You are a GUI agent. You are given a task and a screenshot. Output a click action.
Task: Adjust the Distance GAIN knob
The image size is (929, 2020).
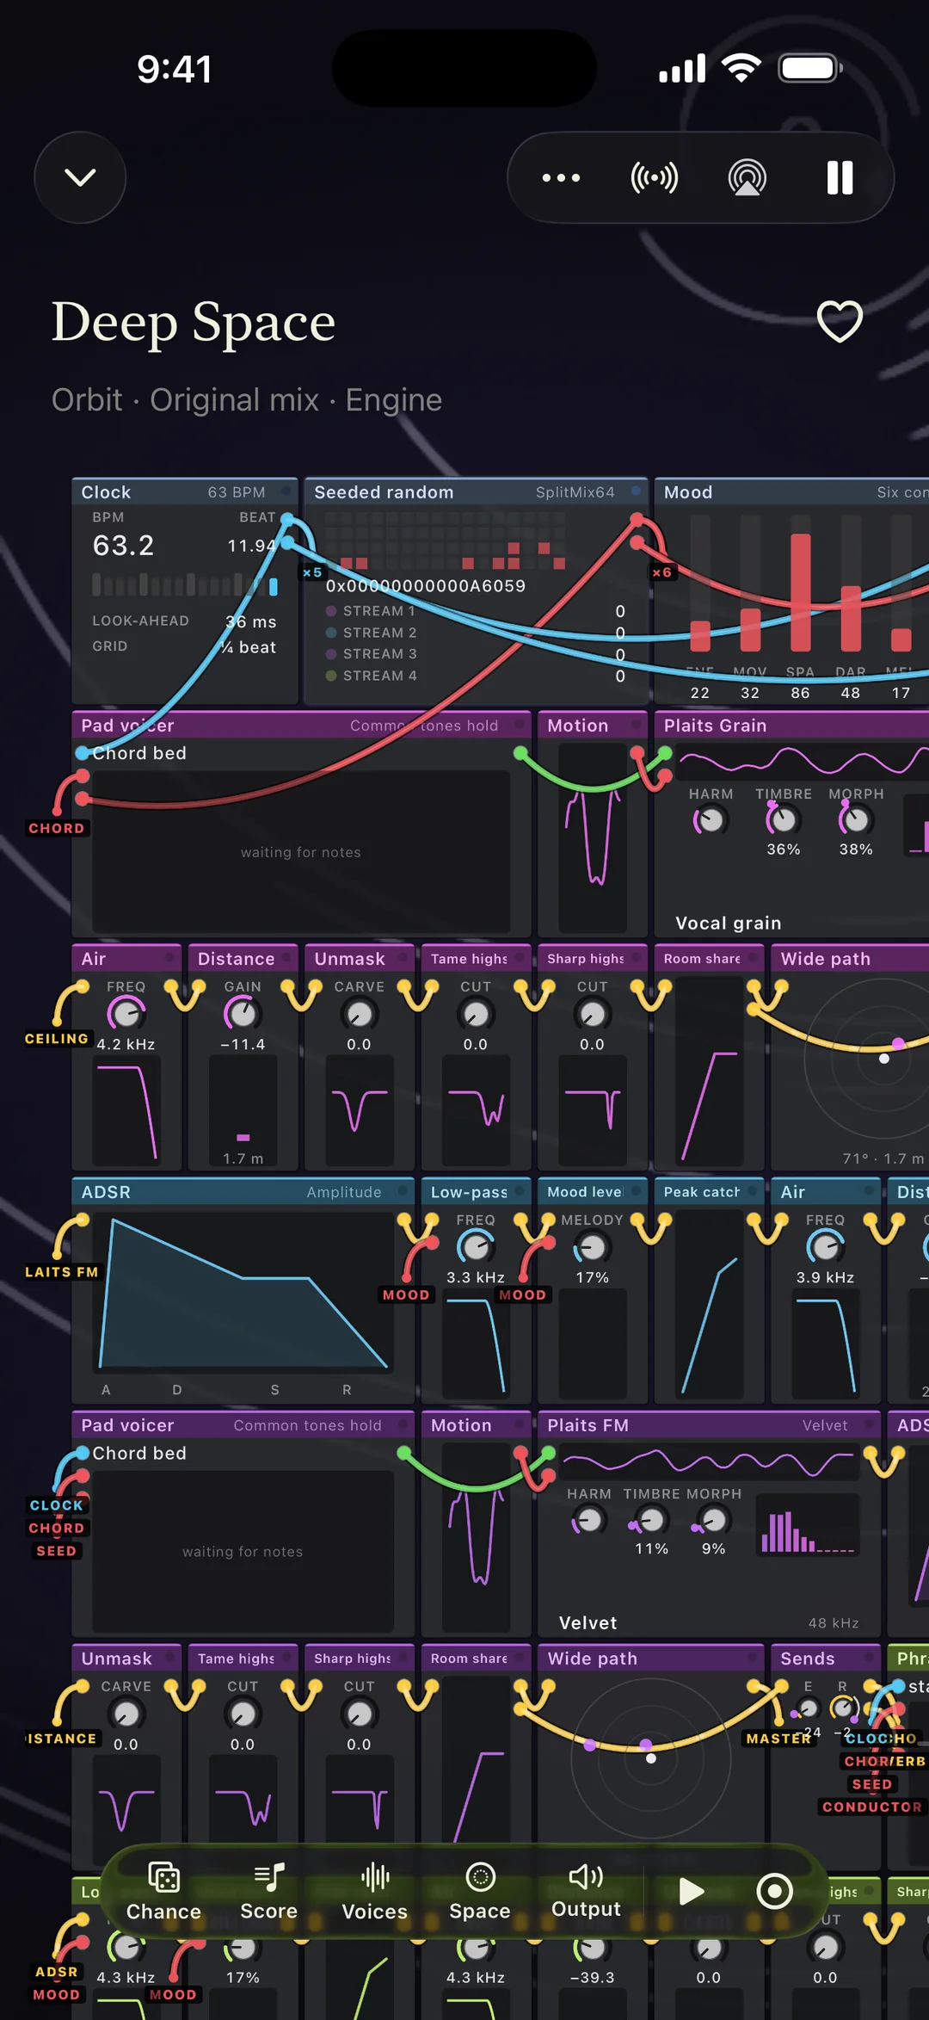[x=243, y=1014]
